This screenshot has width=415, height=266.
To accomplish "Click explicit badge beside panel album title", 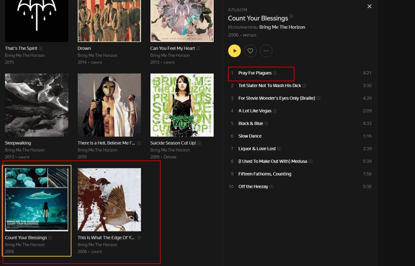I will 291,16.
